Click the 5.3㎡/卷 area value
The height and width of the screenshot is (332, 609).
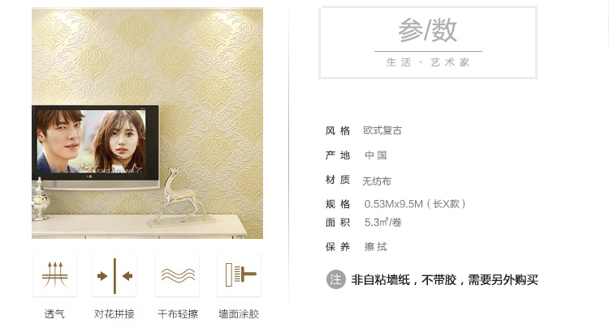tap(383, 223)
